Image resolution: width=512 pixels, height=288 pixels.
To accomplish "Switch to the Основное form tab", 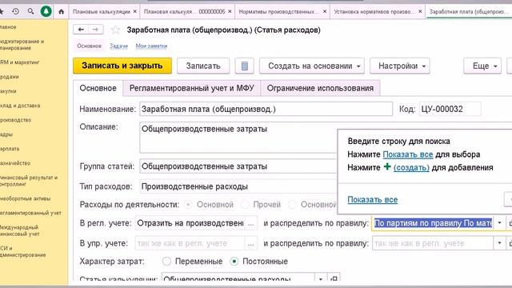I will 98,88.
